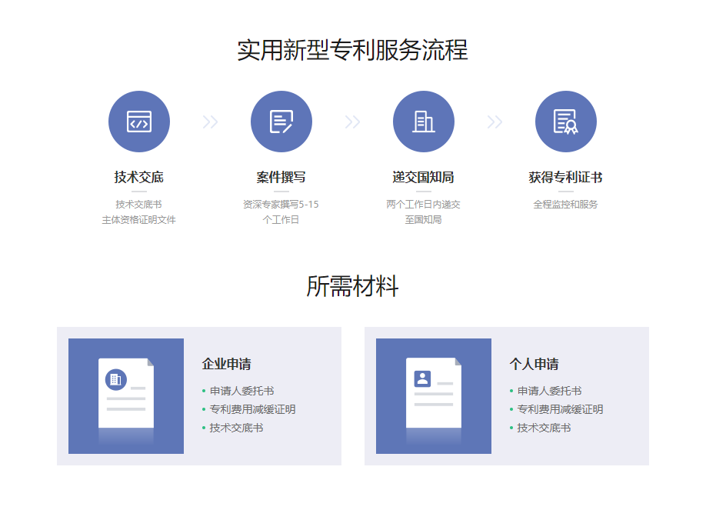Click 申请人委托书 in the 个人申请 card
Image resolution: width=706 pixels, height=510 pixels.
tap(549, 391)
